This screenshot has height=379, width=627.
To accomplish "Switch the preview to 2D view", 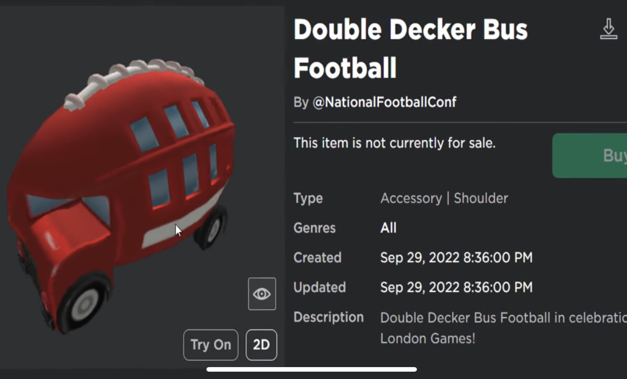I will click(261, 345).
